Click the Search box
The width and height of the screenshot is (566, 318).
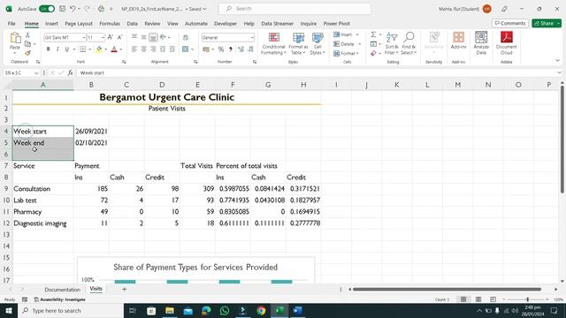pyautogui.click(x=294, y=9)
